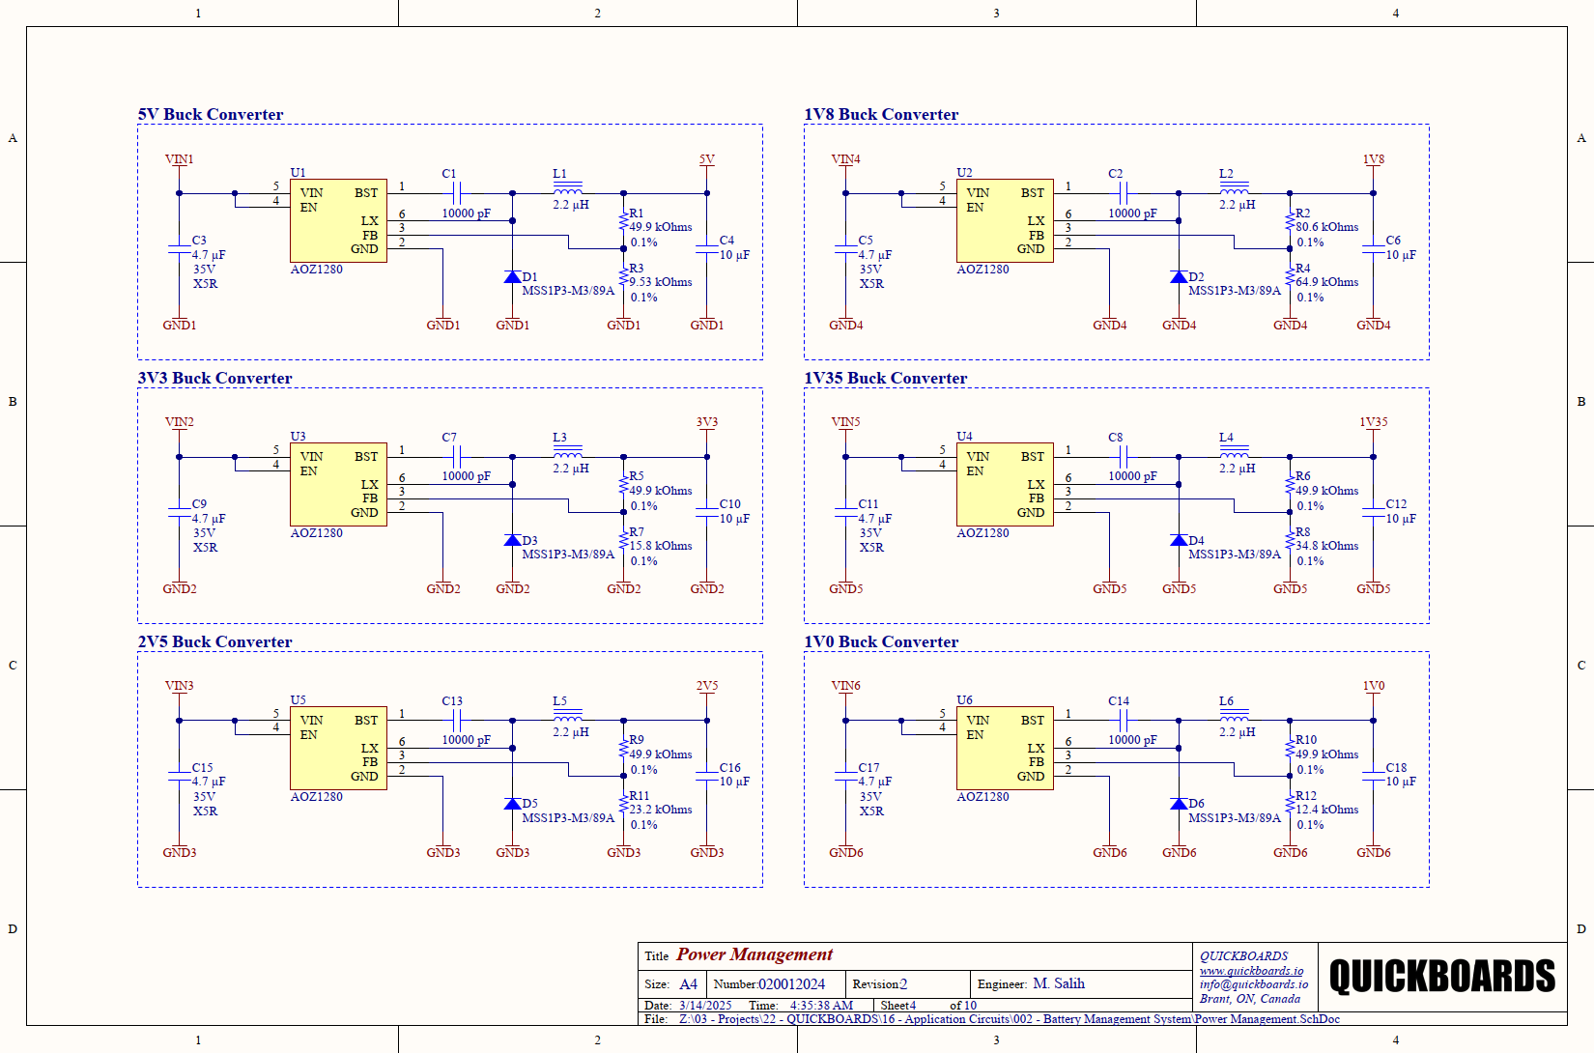Select output capacitor C4 symbol
Viewport: 1594px width, 1053px height.
[x=707, y=251]
